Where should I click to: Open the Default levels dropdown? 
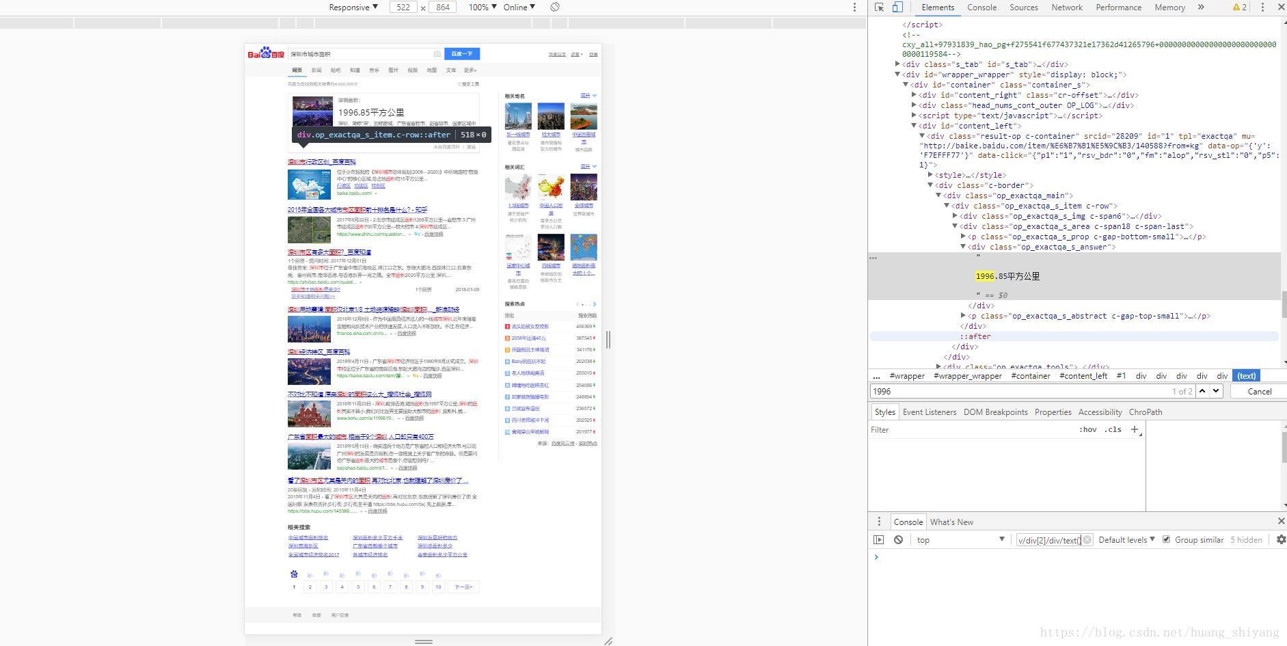coord(1126,539)
